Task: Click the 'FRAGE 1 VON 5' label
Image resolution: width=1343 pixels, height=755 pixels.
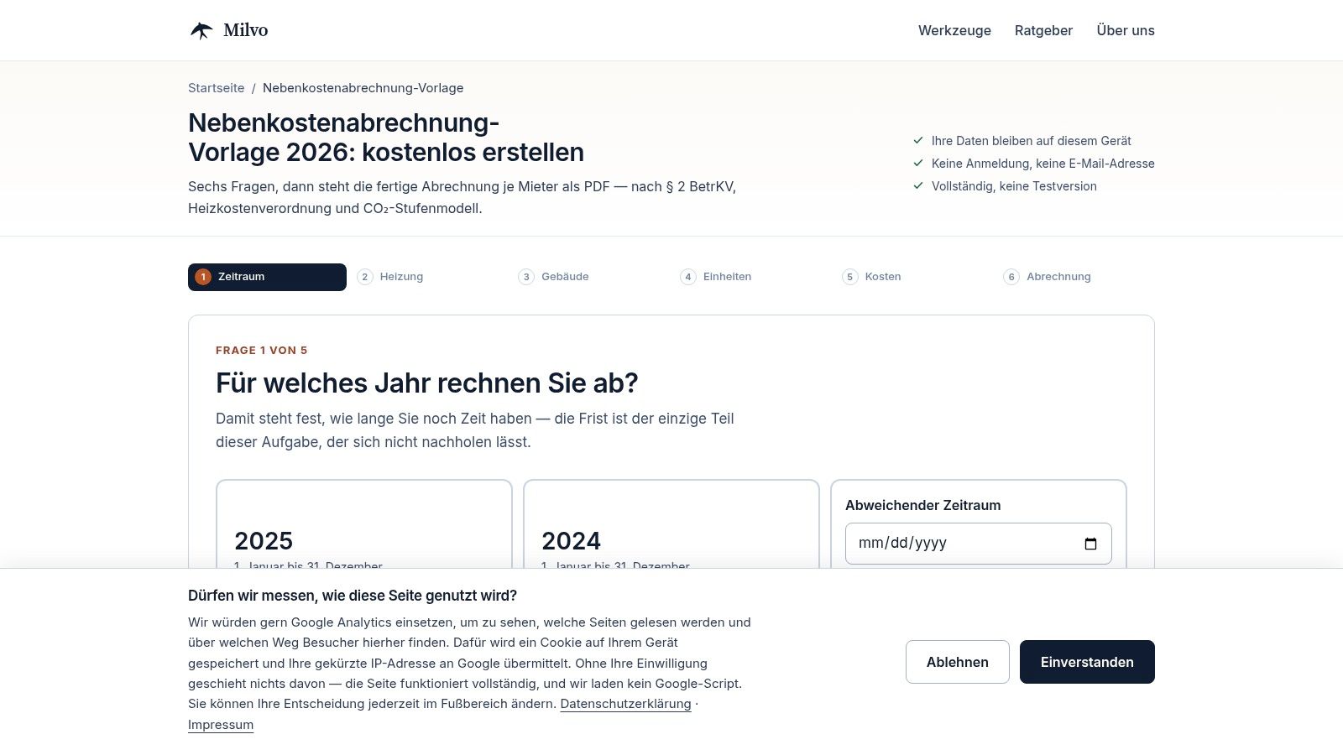Action: 262,351
